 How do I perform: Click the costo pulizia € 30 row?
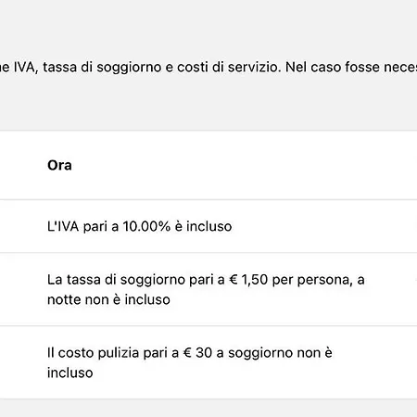coord(208,362)
